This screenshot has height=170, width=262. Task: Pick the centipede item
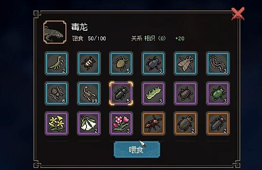218,63
